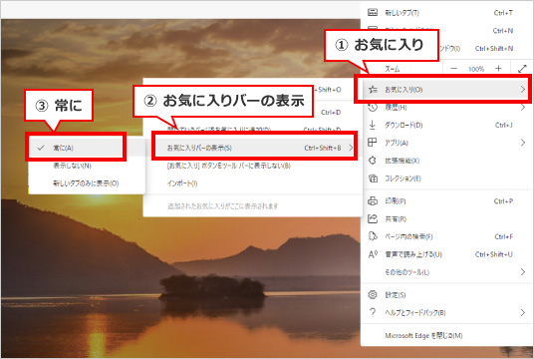The width and height of the screenshot is (534, 359).
Task: Expand the アプリ(A) submenu chevron
Action: 523,143
